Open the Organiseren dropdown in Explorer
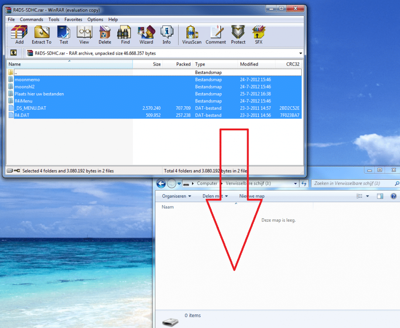This screenshot has height=328, width=400. (177, 196)
